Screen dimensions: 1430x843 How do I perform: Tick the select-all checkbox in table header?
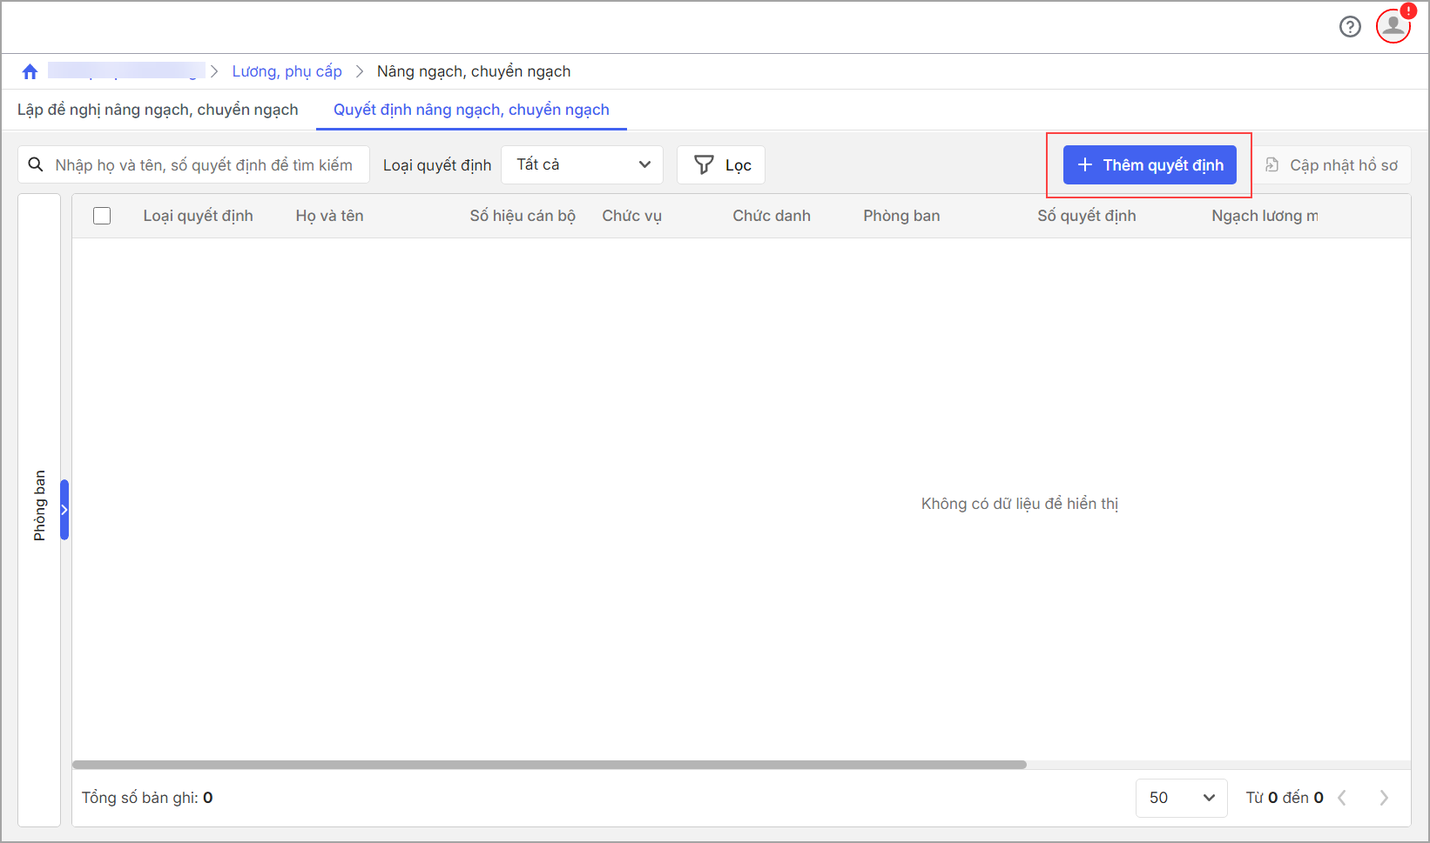(x=102, y=216)
